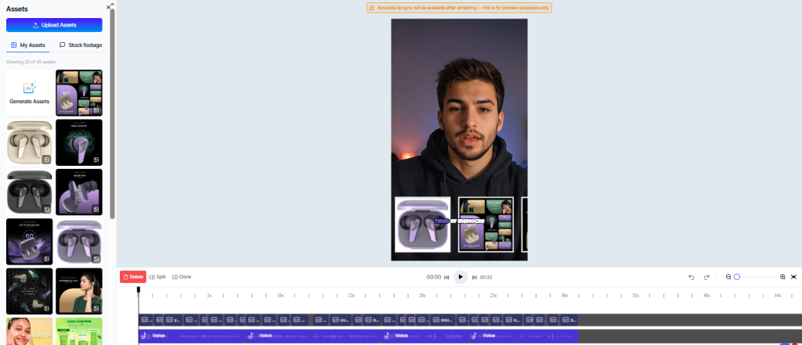This screenshot has width=802, height=345.
Task: Select the fourth Voice audio clip
Action: coord(524,336)
